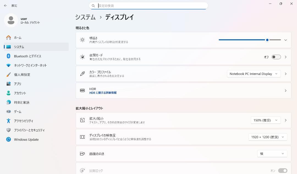Open the HDR に関する詳細情報 link
The height and width of the screenshot is (174, 297).
103,92
